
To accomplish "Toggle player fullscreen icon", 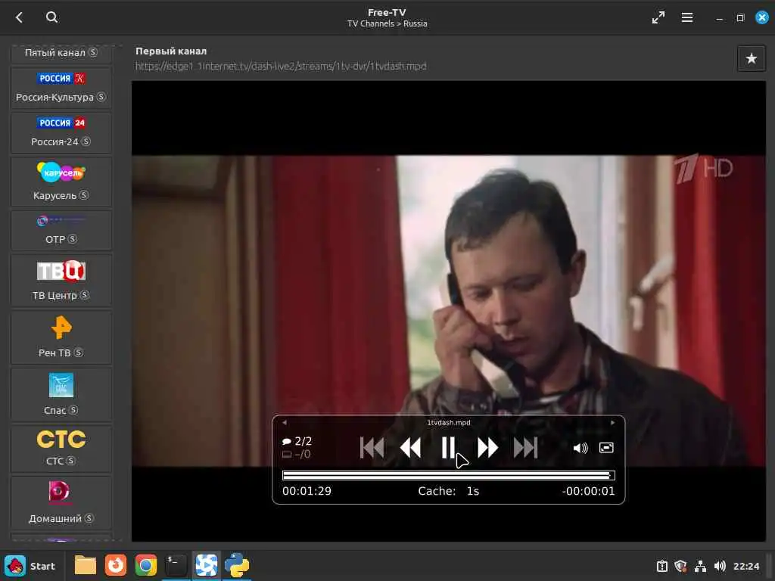I will click(606, 448).
